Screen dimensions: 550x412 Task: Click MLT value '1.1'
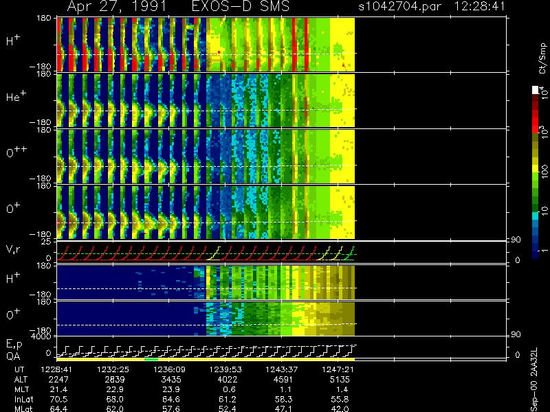point(285,389)
